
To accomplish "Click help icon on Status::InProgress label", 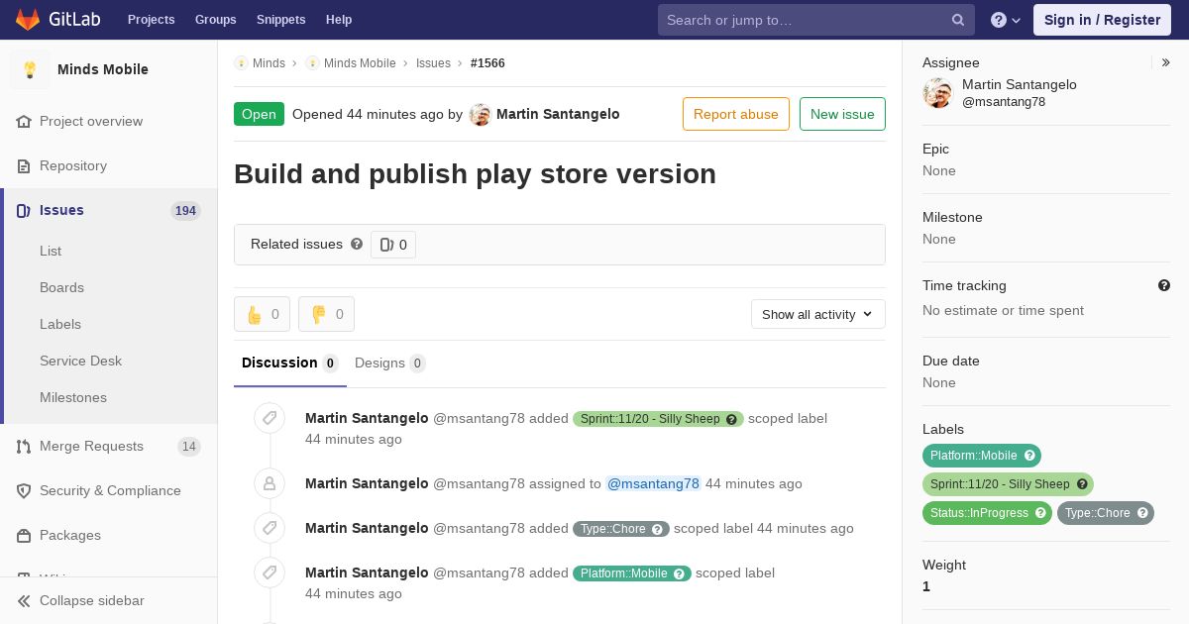I will tap(1040, 513).
